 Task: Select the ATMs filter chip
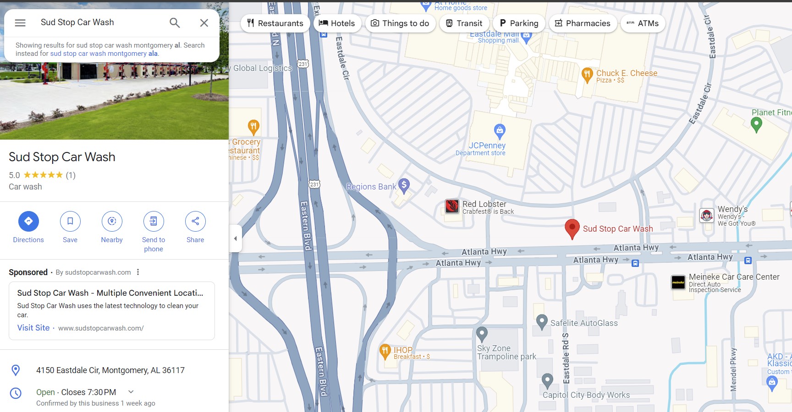[x=643, y=23]
